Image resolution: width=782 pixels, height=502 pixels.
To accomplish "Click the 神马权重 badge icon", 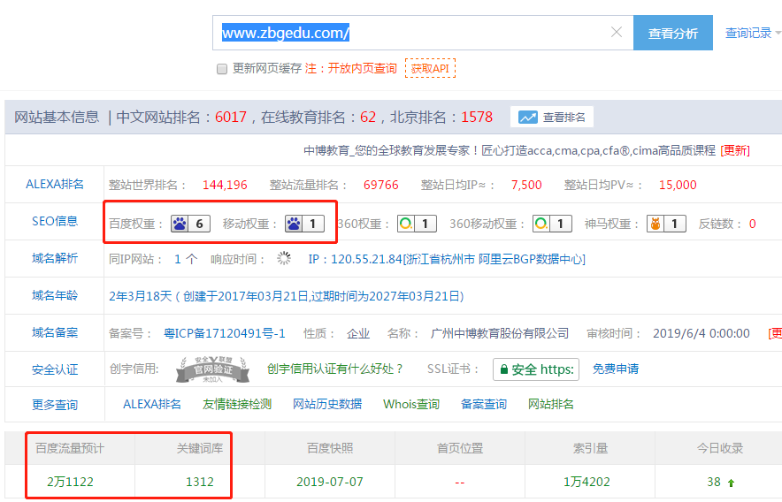I will click(666, 224).
